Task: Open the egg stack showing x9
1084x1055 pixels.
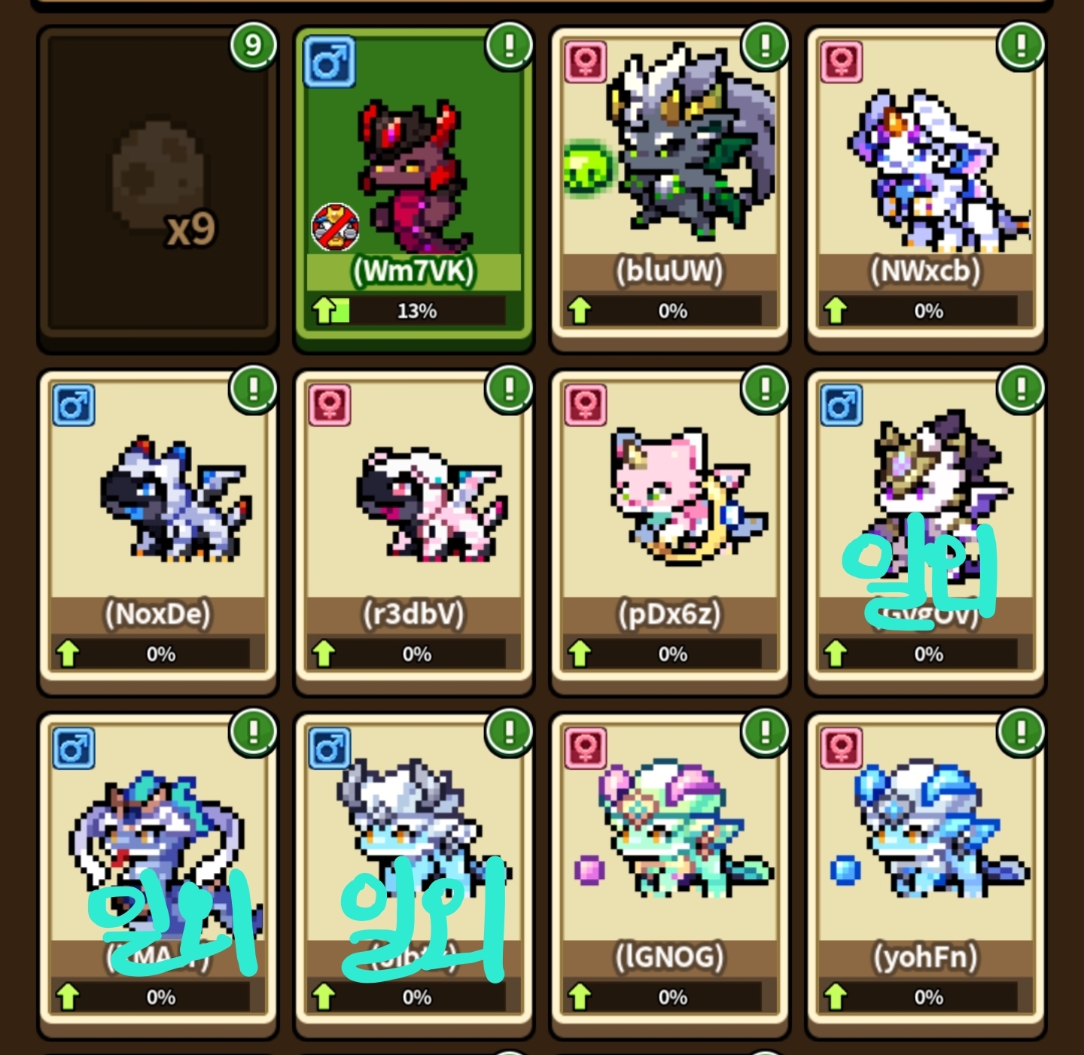Action: pos(157,188)
